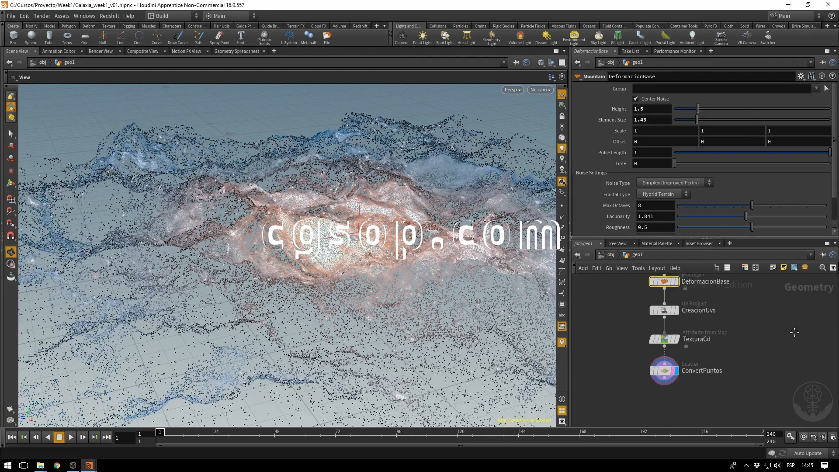Toggle display flag on ConvertPuntos node
This screenshot has height=472, width=839.
pos(676,371)
